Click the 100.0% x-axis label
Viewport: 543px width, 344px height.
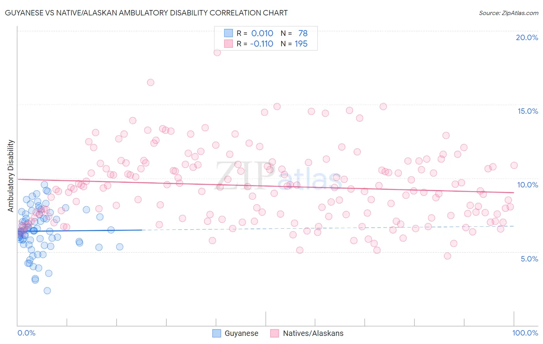click(525, 333)
